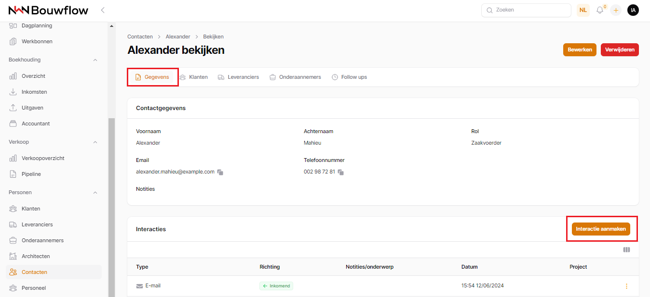Collapse the sidebar with the arrow icon
The image size is (650, 297).
tap(103, 10)
